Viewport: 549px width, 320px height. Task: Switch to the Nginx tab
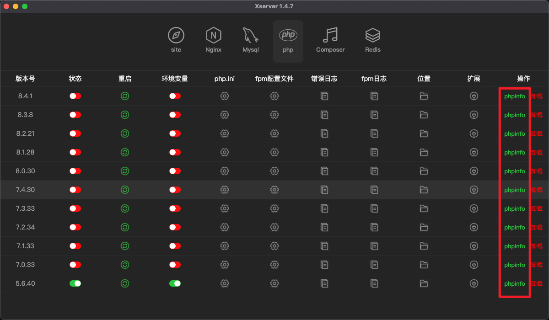tap(213, 40)
